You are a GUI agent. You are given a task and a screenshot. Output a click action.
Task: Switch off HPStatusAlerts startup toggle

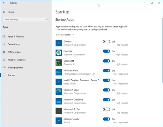click(107, 71)
